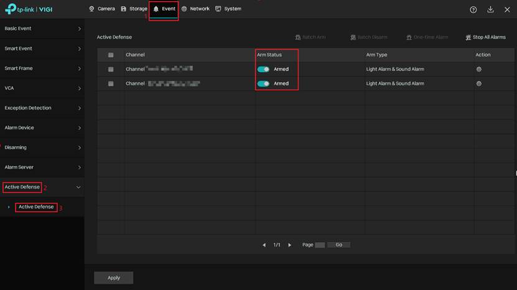Click the Batch Arm button
The height and width of the screenshot is (290, 517).
310,37
